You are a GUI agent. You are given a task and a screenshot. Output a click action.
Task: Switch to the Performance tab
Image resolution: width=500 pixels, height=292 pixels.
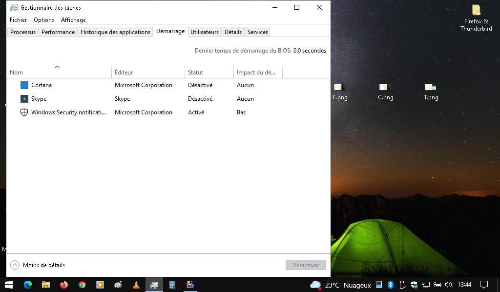tap(58, 32)
